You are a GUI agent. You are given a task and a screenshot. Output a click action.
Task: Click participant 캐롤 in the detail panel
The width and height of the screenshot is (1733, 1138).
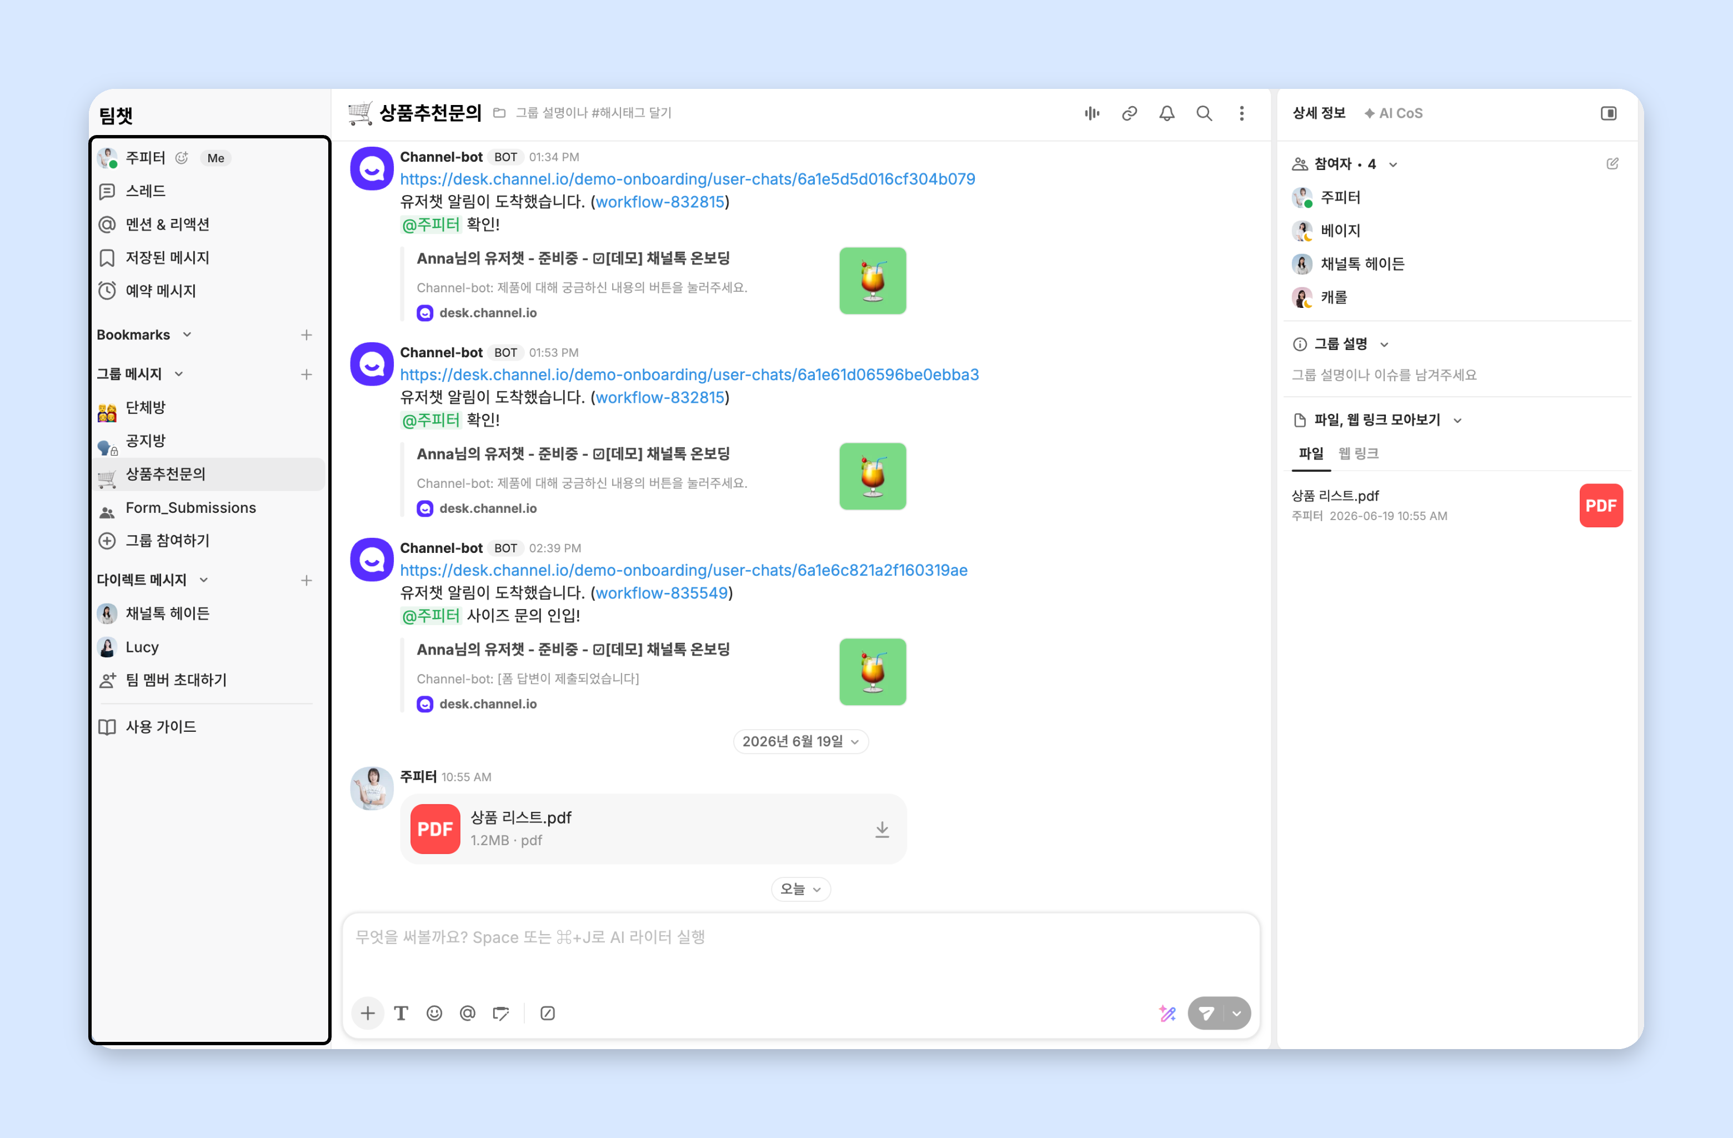tap(1319, 297)
